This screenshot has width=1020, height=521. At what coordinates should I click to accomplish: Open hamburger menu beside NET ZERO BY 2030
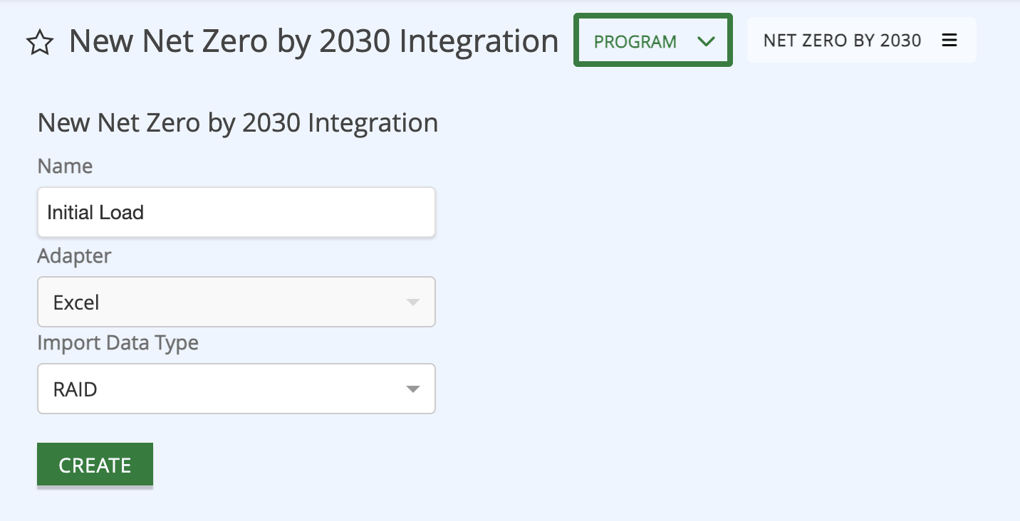[x=949, y=41]
